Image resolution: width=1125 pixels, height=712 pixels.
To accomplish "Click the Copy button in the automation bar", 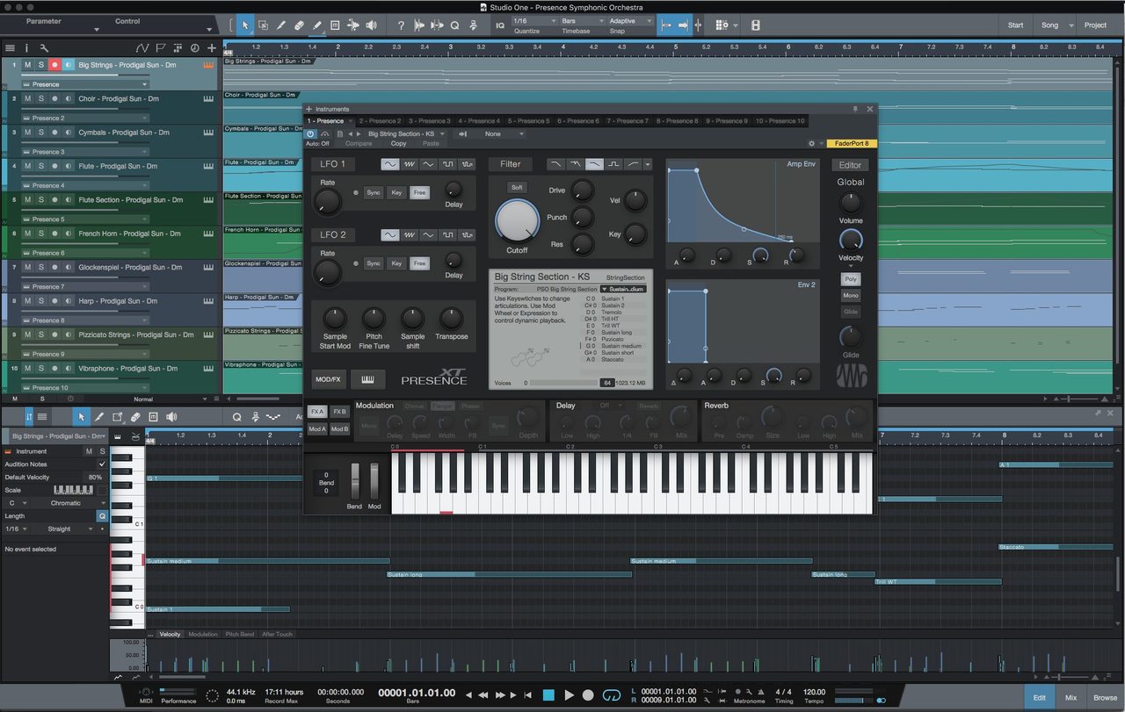I will tap(398, 142).
